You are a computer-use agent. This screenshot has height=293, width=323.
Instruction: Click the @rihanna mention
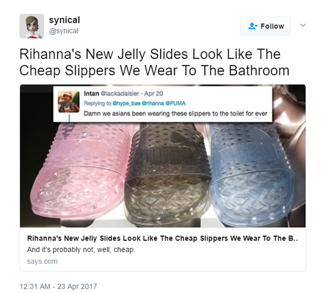[x=153, y=103]
